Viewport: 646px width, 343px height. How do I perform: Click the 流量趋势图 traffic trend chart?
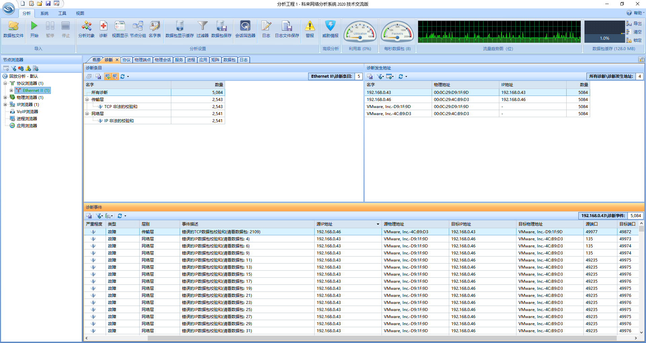pyautogui.click(x=499, y=32)
